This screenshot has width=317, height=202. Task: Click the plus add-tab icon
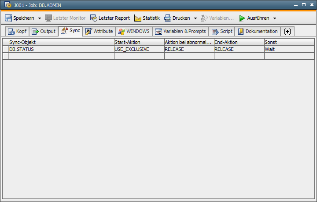[288, 31]
